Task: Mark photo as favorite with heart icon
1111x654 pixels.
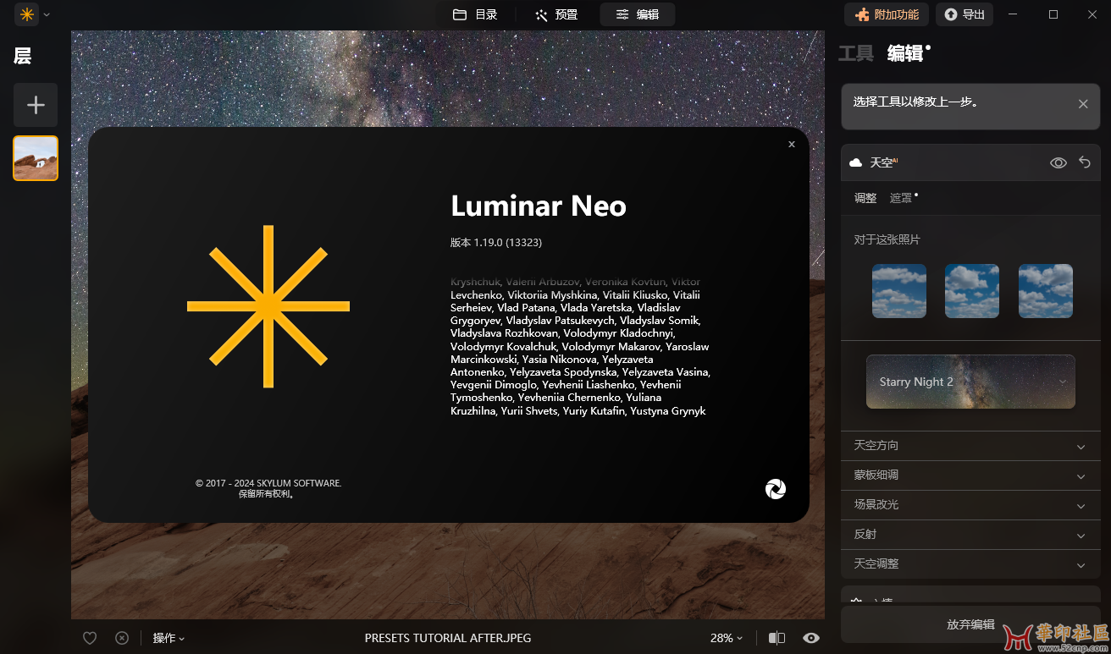Action: click(90, 638)
